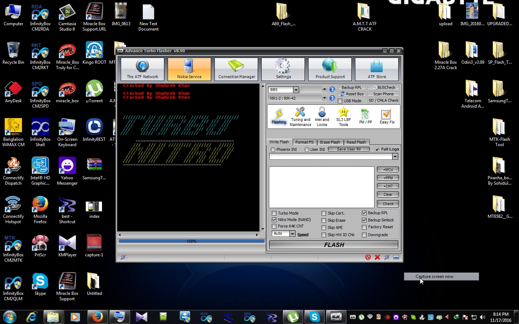Select the Flashing lightning icon
Screen dimensions: 519x324
[x=279, y=117]
